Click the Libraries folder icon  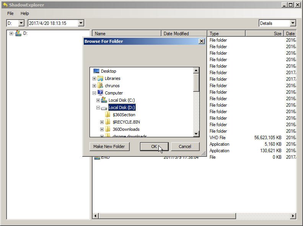tap(100, 78)
